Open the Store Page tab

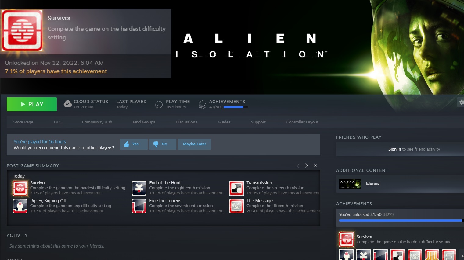tap(23, 122)
